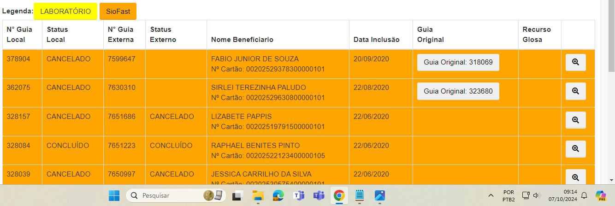615x206 pixels.
Task: Click magnifier icon for Jessica Carrilho row
Action: click(575, 177)
